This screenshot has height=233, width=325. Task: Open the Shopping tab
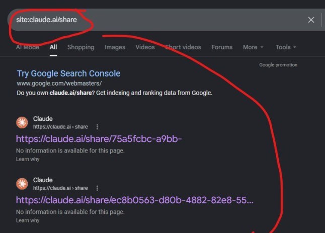(81, 47)
